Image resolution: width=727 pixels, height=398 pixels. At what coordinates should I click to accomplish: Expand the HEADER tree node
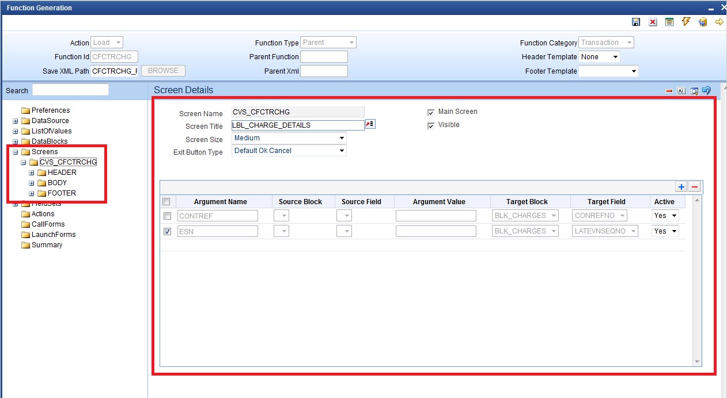32,173
